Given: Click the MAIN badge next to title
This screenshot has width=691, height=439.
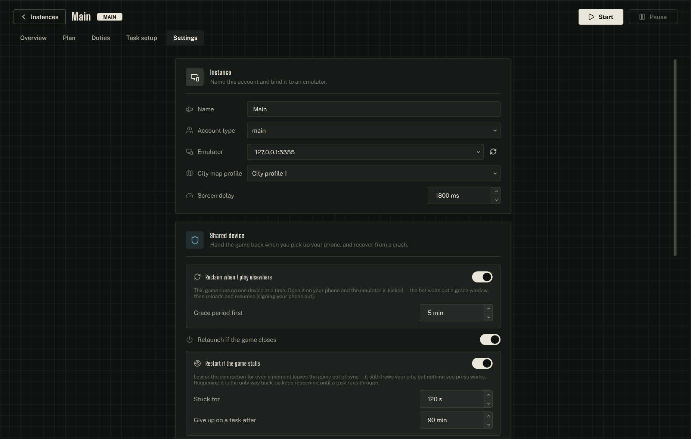Looking at the screenshot, I should pyautogui.click(x=110, y=17).
